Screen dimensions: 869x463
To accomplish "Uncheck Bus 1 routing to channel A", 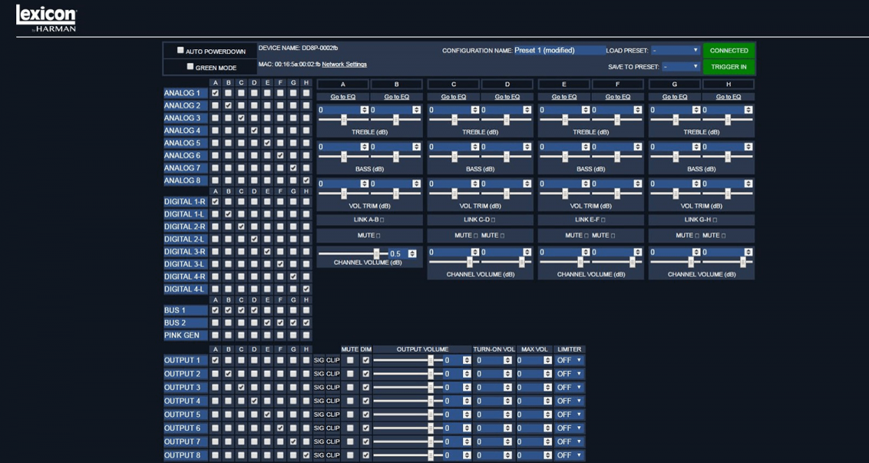I will (215, 310).
